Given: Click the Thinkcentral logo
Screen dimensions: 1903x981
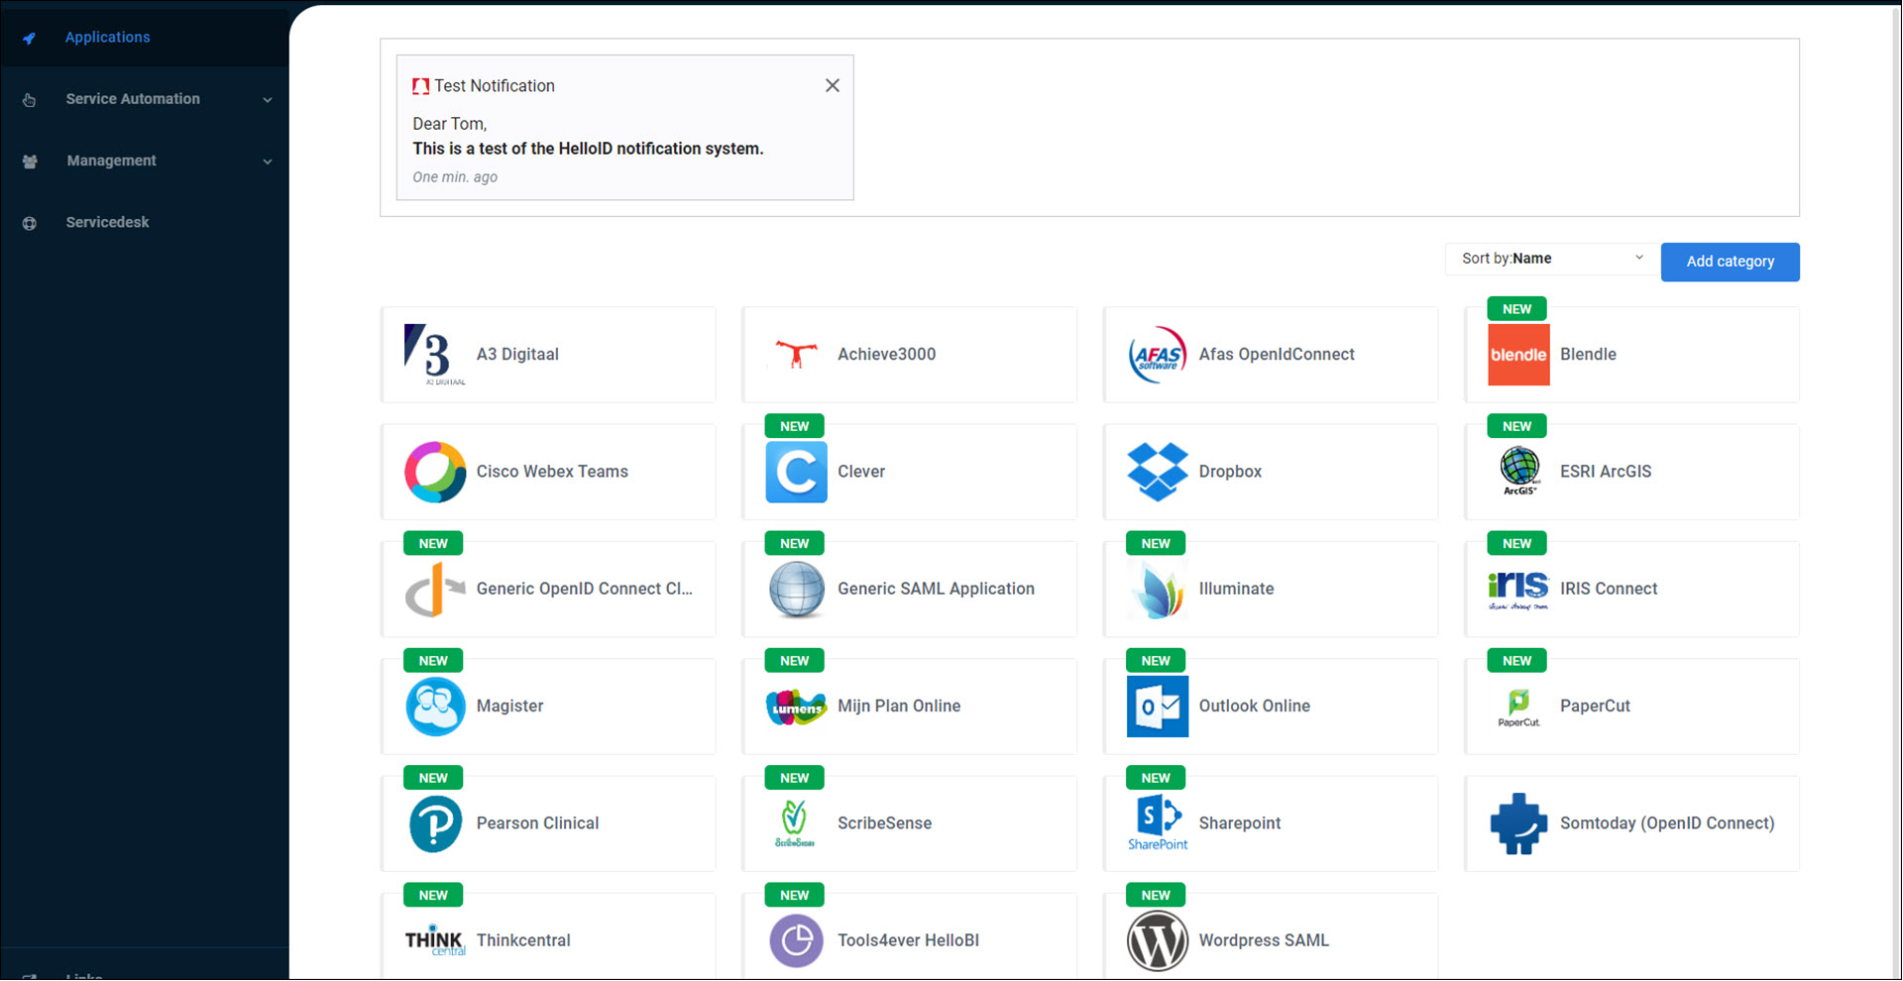Looking at the screenshot, I should (435, 941).
